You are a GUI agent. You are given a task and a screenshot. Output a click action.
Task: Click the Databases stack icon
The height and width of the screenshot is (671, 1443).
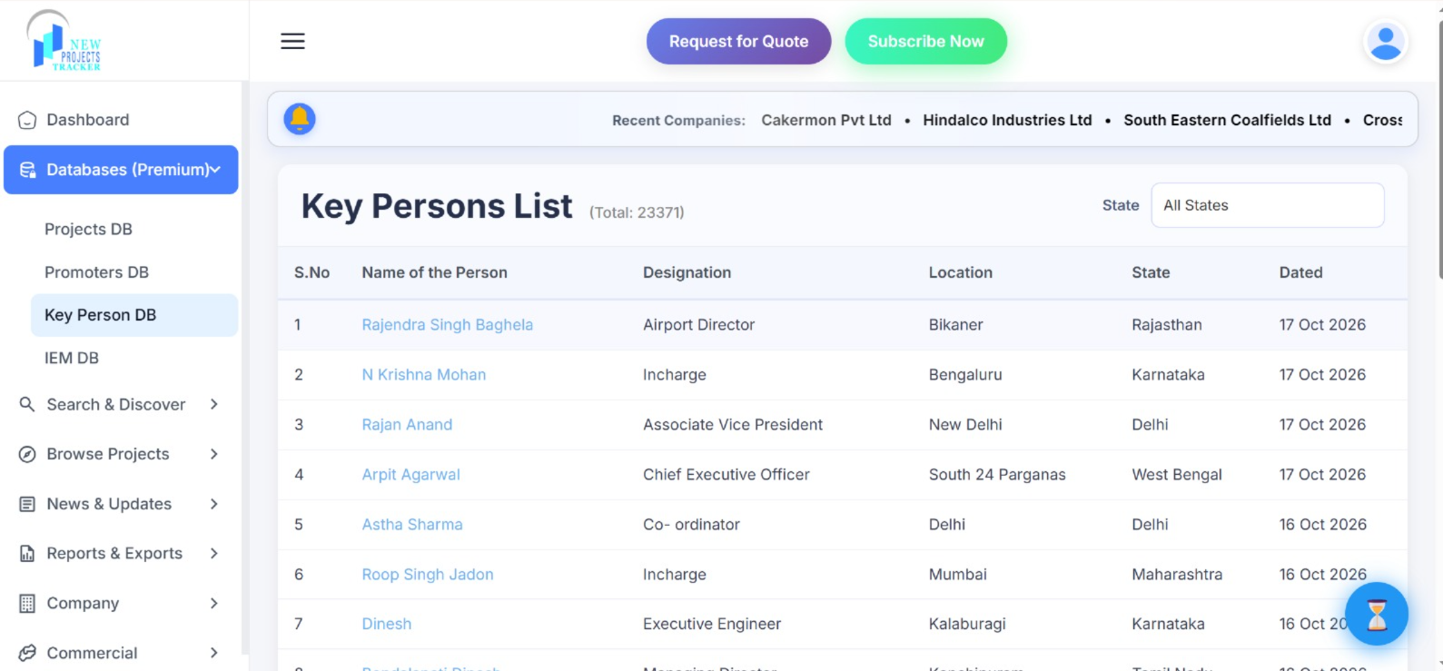point(27,170)
